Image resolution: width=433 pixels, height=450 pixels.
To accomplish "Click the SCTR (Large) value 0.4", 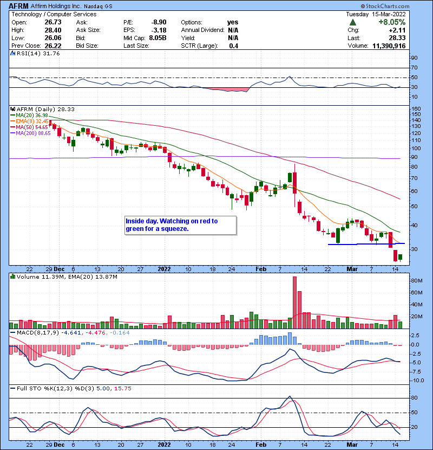I will coord(234,46).
